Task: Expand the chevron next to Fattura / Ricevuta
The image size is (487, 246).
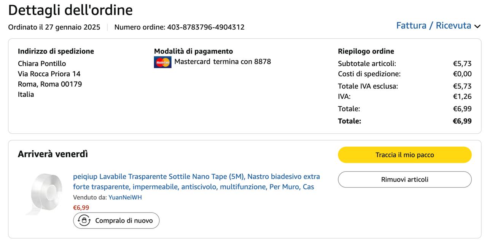Action: tap(477, 26)
